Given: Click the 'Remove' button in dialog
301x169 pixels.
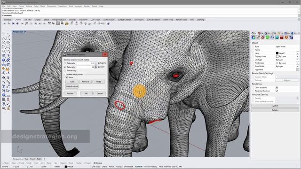Looking at the screenshot, I should (85, 82).
